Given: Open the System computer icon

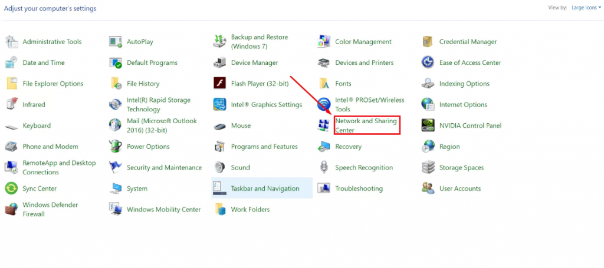Looking at the screenshot, I should pyautogui.click(x=116, y=188).
